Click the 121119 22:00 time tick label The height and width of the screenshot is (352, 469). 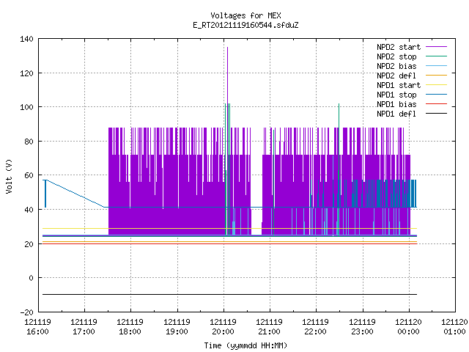tap(316, 327)
